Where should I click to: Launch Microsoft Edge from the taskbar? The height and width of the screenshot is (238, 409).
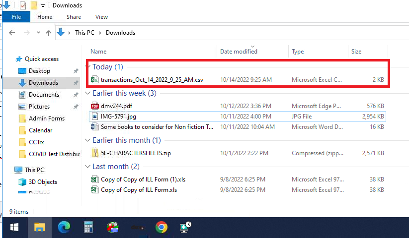[x=64, y=228]
